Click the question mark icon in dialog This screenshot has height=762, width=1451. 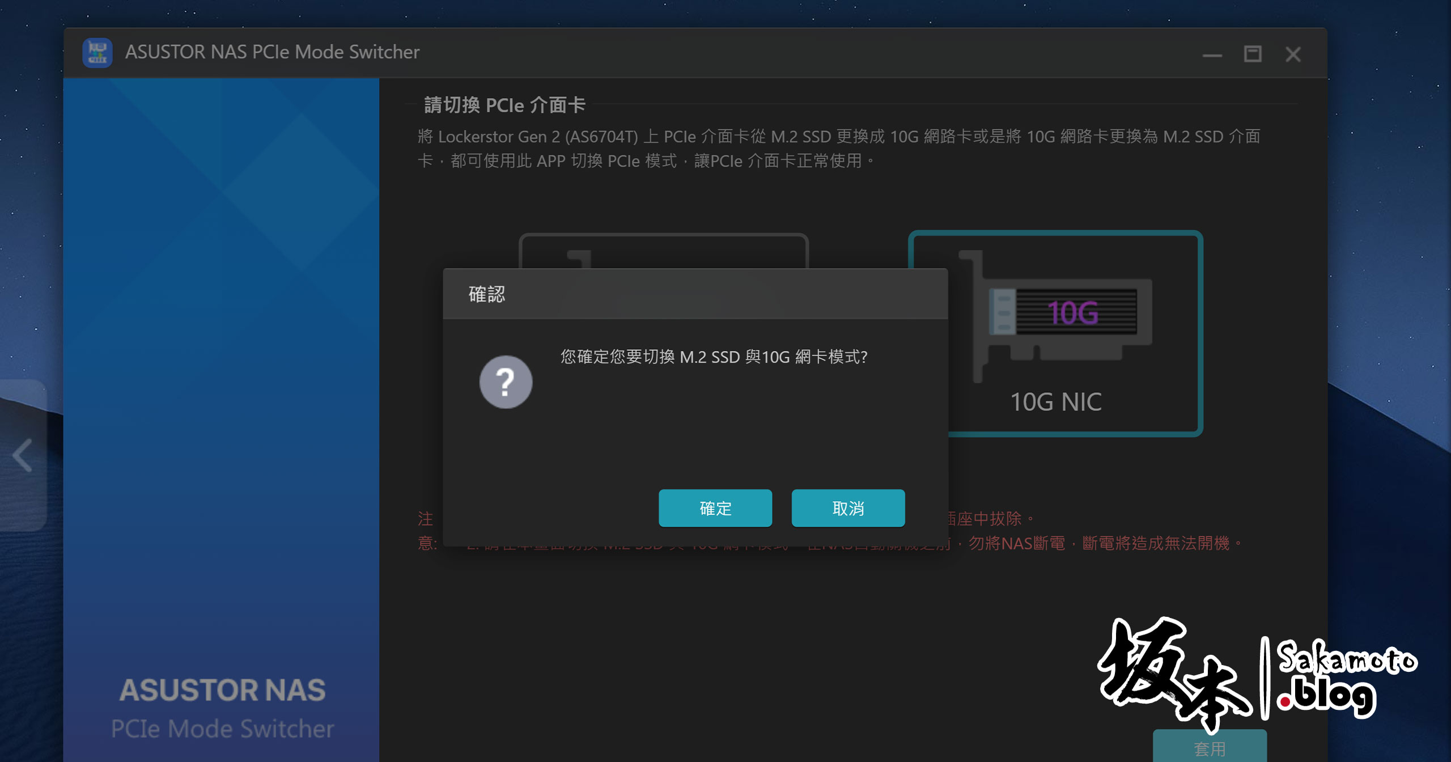[x=506, y=382]
